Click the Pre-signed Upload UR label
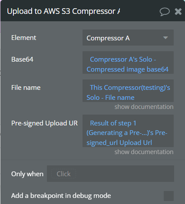This screenshot has height=204, width=185. click(44, 123)
